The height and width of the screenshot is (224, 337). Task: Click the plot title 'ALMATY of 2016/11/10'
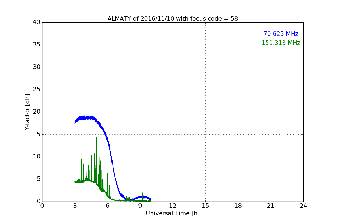click(x=173, y=19)
